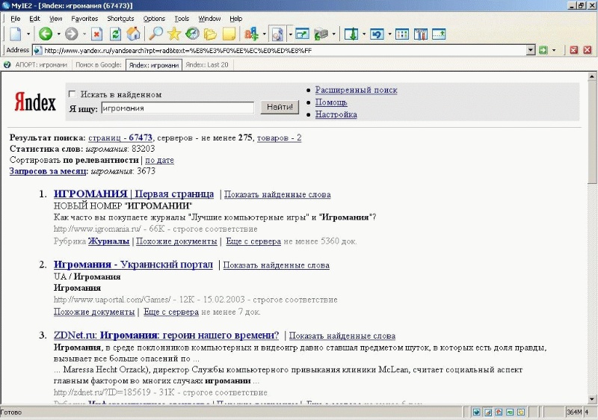Tick the 'Искать в найденном' checkbox
The width and height of the screenshot is (598, 420).
tap(72, 93)
